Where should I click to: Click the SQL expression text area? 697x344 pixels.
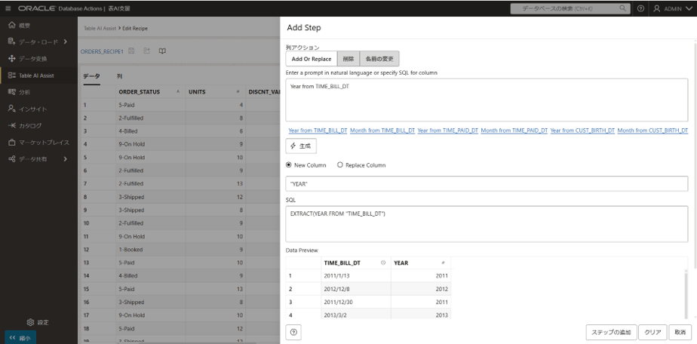[487, 223]
